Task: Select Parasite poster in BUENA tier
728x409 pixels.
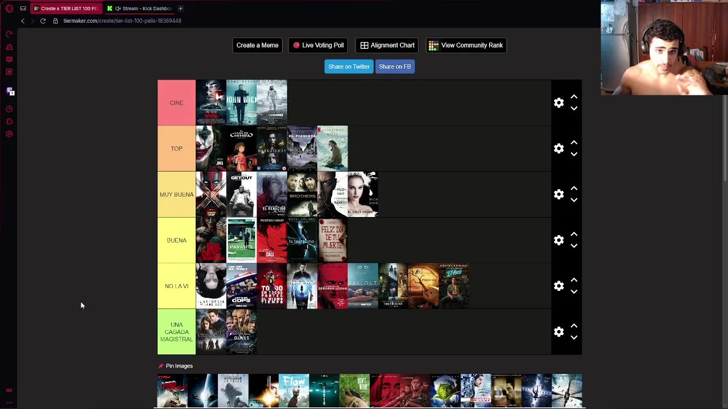Action: point(241,240)
